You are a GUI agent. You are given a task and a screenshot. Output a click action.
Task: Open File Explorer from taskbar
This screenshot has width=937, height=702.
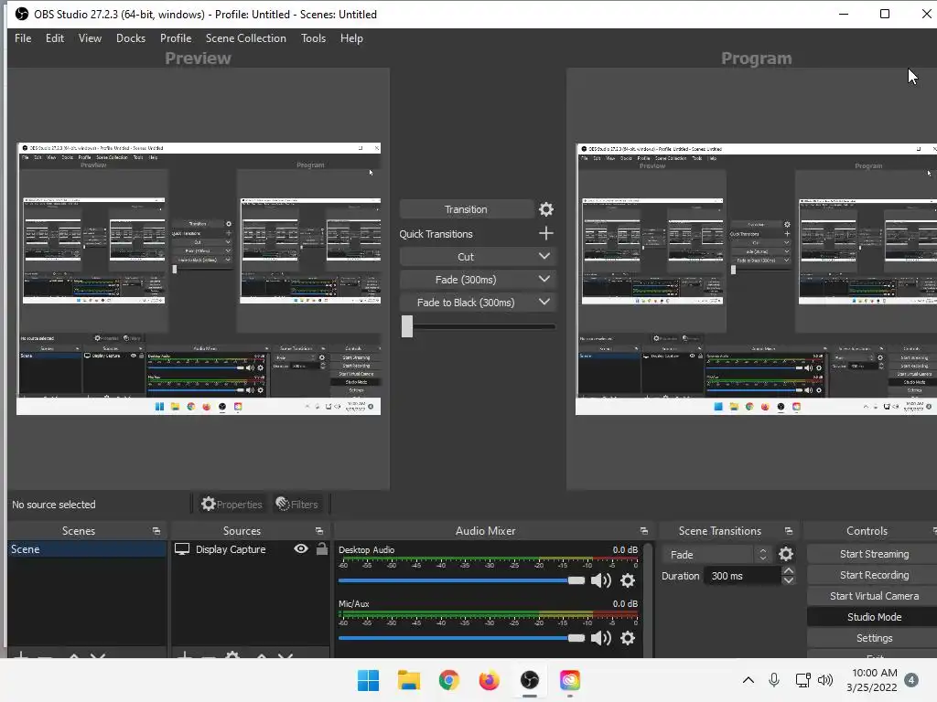409,680
